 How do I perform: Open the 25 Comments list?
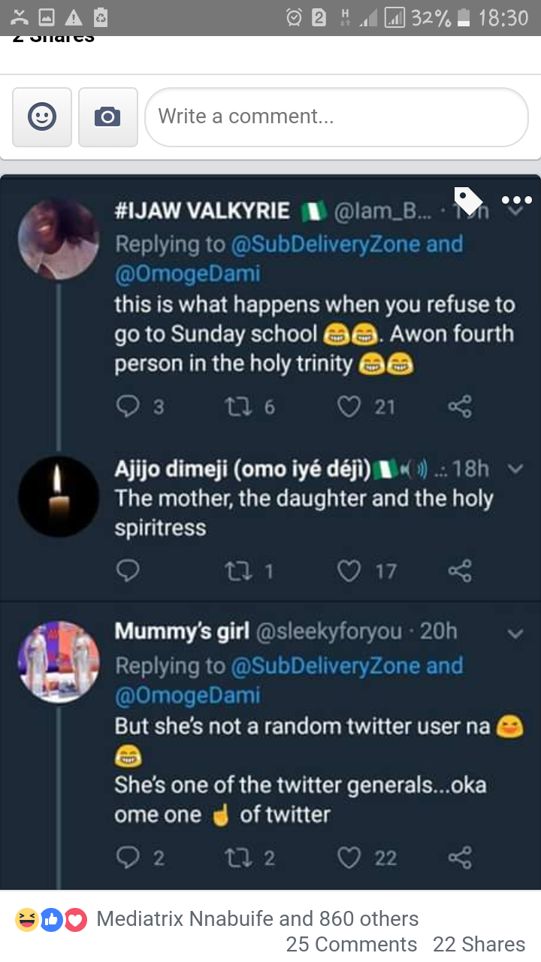click(352, 944)
